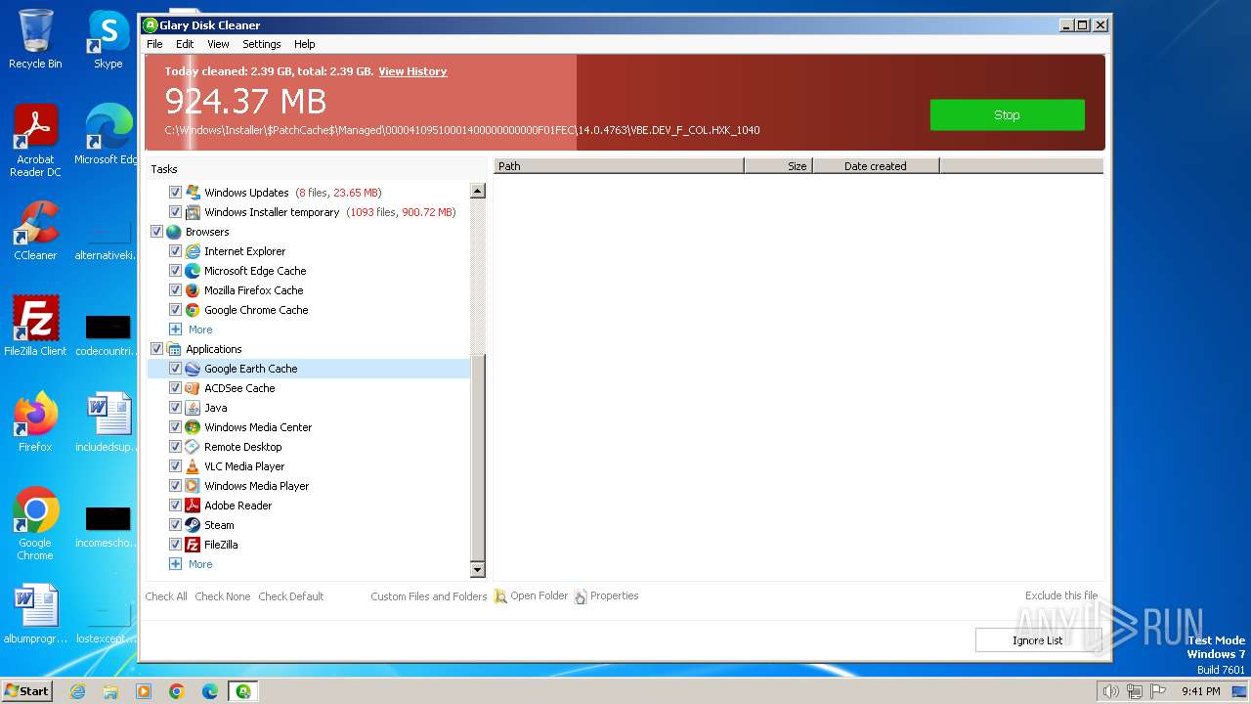Click the Internet Explorer icon in list
Image resolution: width=1251 pixels, height=704 pixels.
(x=193, y=251)
